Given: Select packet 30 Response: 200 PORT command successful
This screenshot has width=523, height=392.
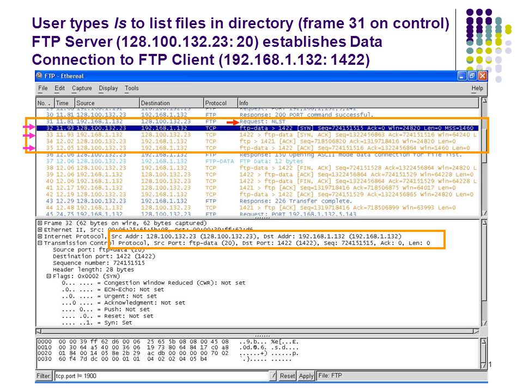Looking at the screenshot, I should (258, 115).
